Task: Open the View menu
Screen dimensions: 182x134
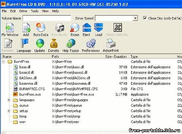Action: coord(45,11)
